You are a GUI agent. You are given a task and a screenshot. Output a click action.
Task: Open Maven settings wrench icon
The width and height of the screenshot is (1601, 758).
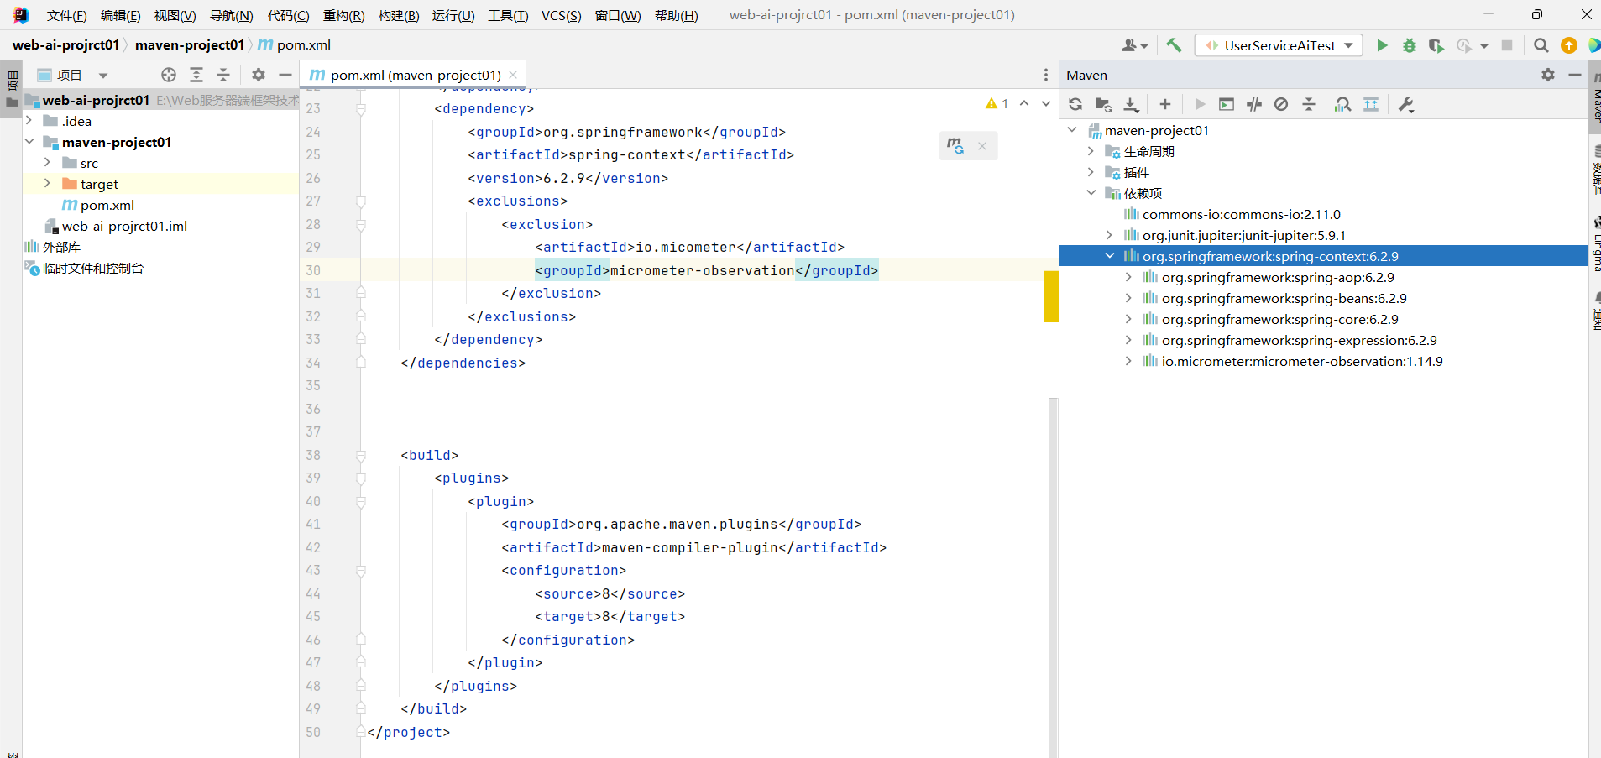point(1406,104)
